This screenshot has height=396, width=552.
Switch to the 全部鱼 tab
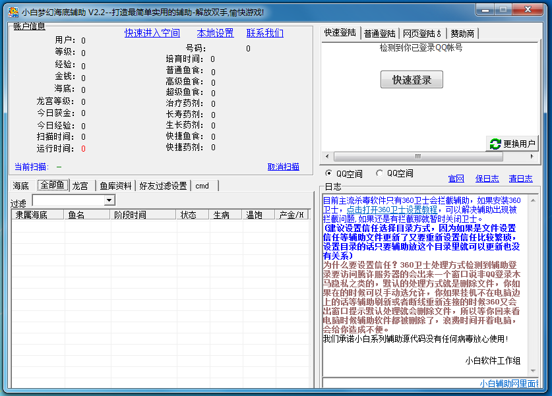(53, 185)
